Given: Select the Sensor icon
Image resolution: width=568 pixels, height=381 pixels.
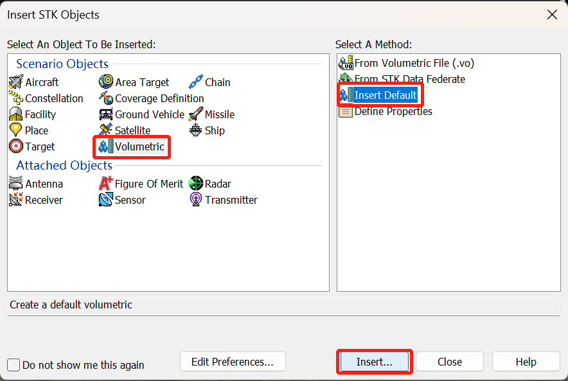Looking at the screenshot, I should tap(106, 200).
